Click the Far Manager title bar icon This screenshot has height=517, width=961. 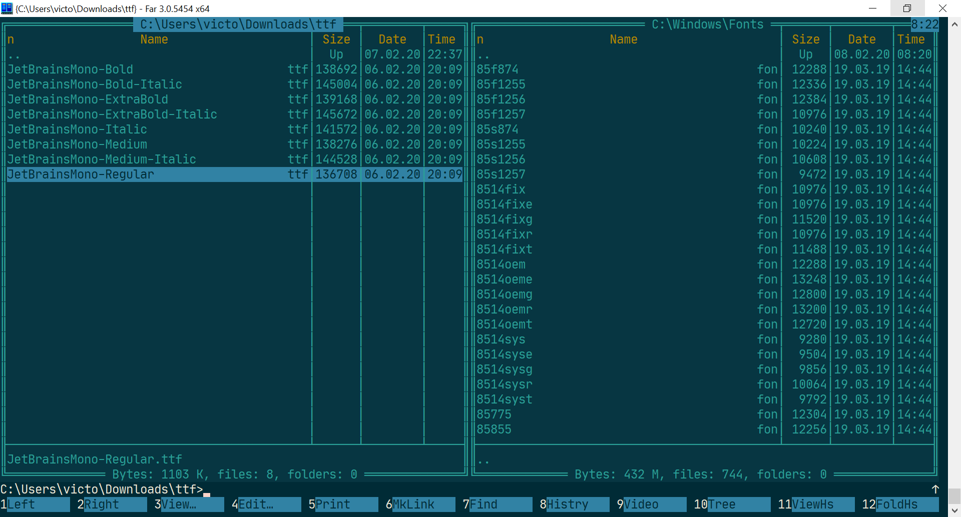coord(7,8)
